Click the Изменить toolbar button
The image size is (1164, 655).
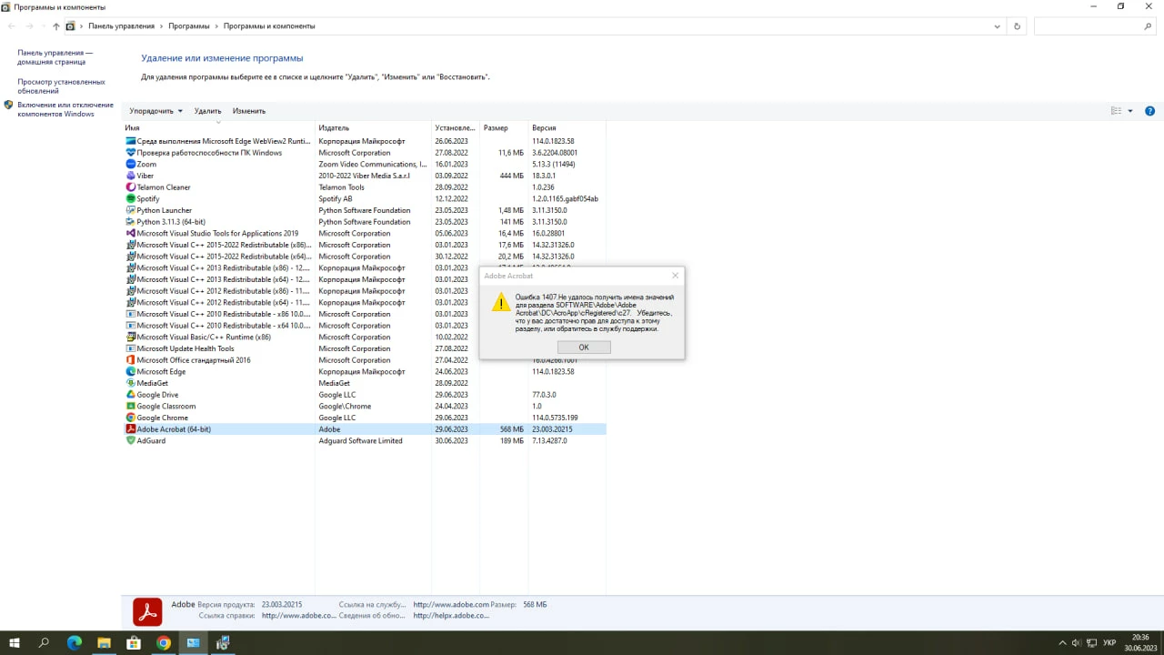point(248,111)
